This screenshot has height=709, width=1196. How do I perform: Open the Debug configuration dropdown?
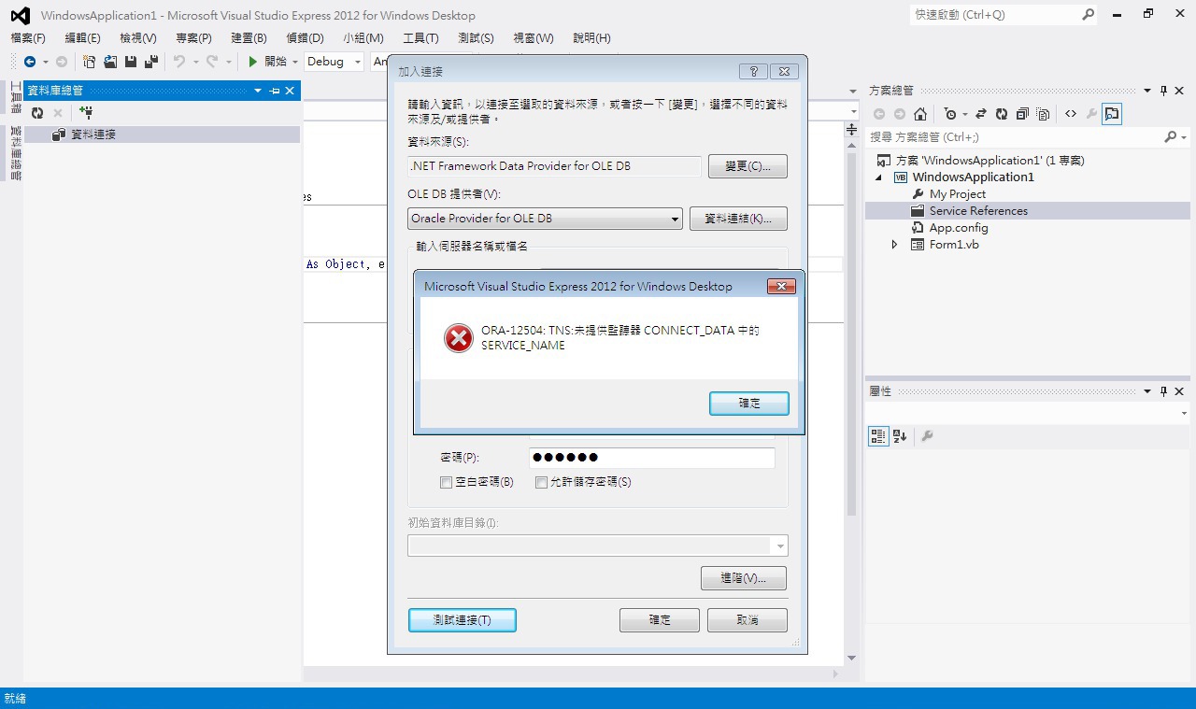(358, 62)
